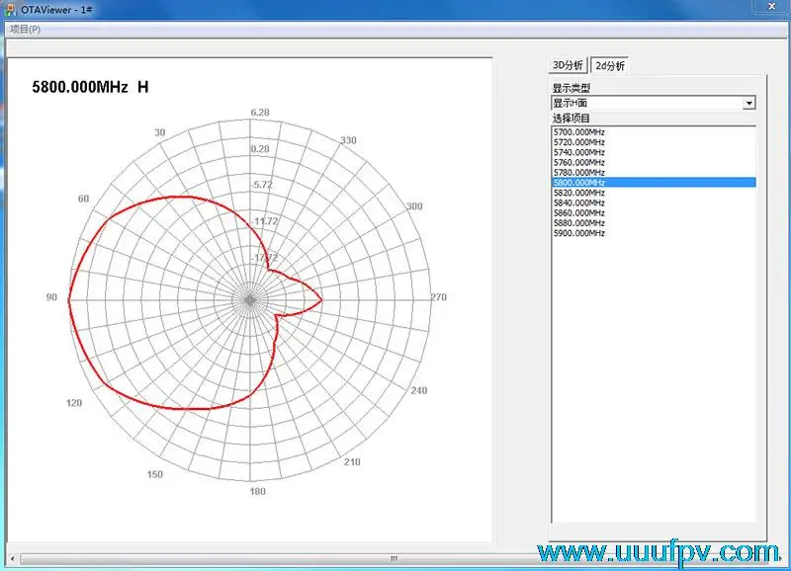791x571 pixels.
Task: Click 5900.000MHz at the list bottom
Action: 579,233
